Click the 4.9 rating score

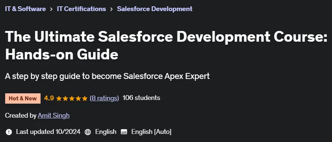[49, 98]
